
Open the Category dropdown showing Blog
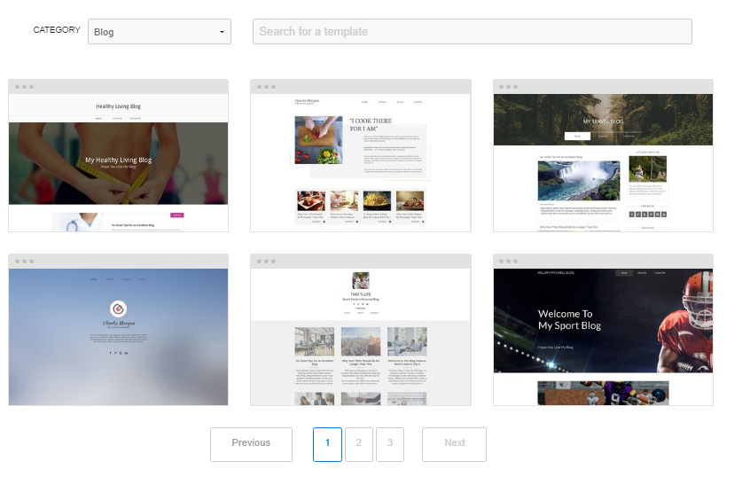click(x=159, y=32)
